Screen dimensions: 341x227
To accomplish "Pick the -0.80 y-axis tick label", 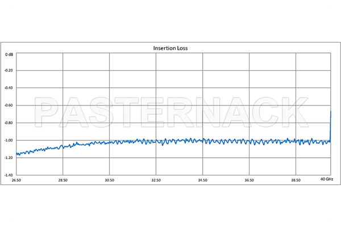I will coord(9,123).
